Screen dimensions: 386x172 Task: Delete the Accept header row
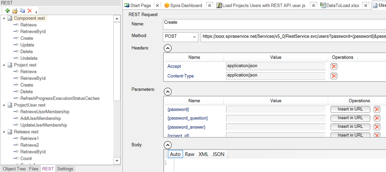334,66
